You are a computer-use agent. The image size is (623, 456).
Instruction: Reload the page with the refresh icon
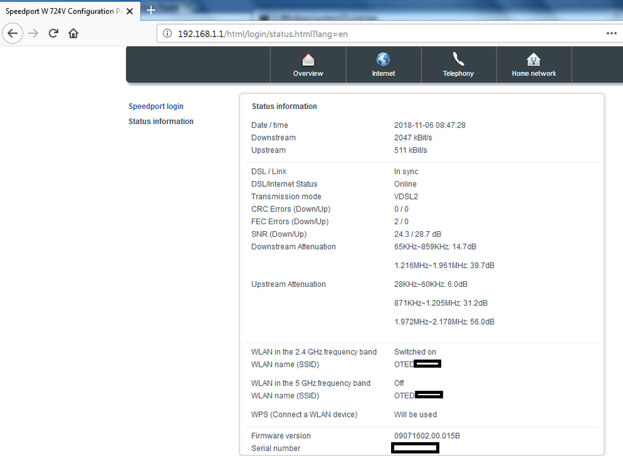pyautogui.click(x=53, y=34)
